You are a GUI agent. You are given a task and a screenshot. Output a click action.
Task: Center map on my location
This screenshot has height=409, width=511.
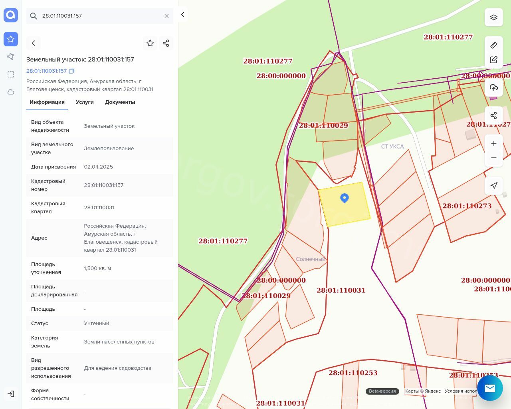(x=493, y=185)
